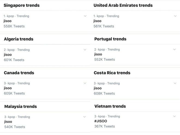Open the chevron menu for Singapore jisoo trend
This screenshot has width=180, height=135.
coord(85,16)
